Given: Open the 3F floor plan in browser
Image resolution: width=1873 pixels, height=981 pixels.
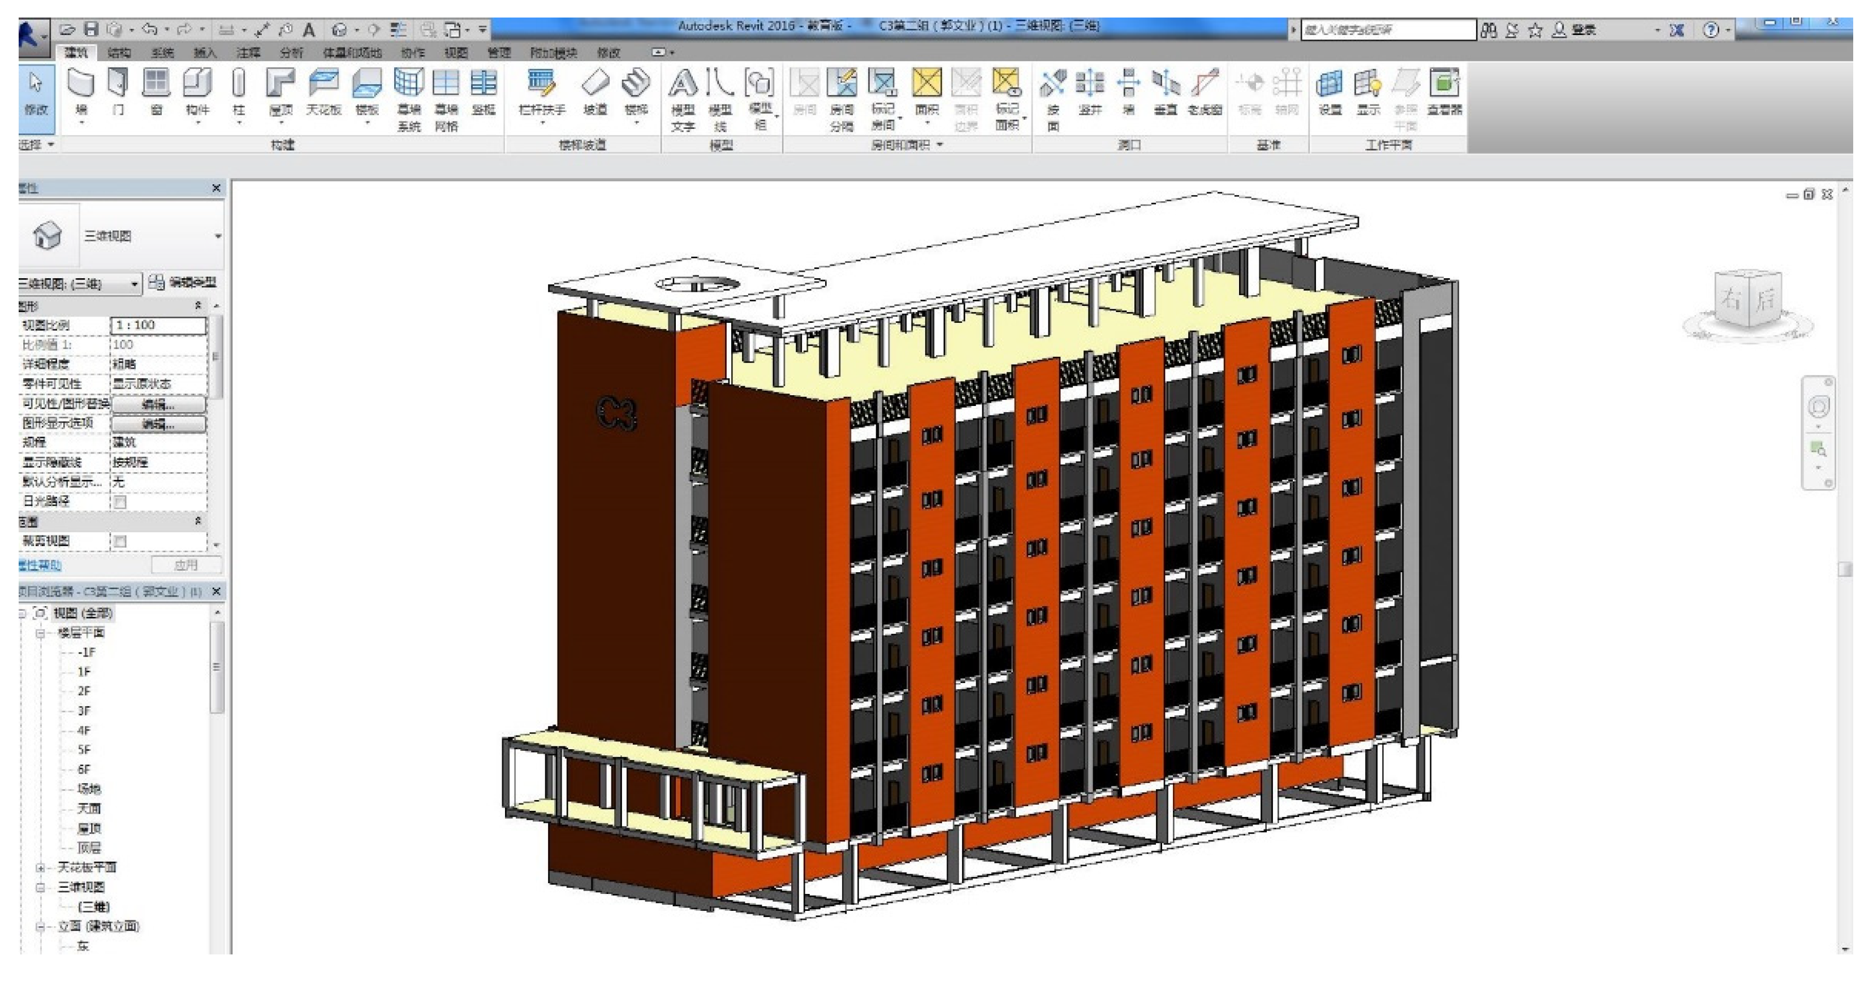Looking at the screenshot, I should click(84, 711).
